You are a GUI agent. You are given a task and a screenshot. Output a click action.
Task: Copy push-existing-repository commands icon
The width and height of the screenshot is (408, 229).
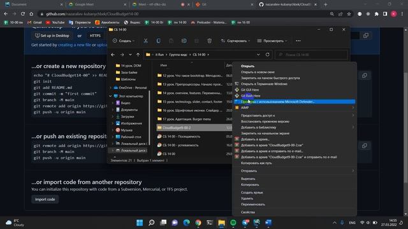click(365, 146)
